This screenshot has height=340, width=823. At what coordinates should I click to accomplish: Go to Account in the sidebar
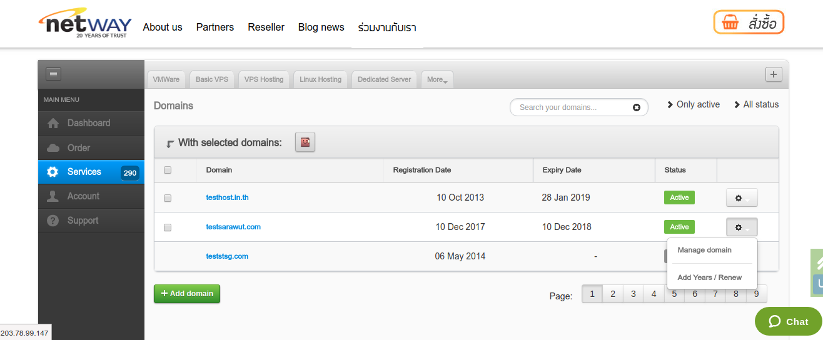(91, 196)
